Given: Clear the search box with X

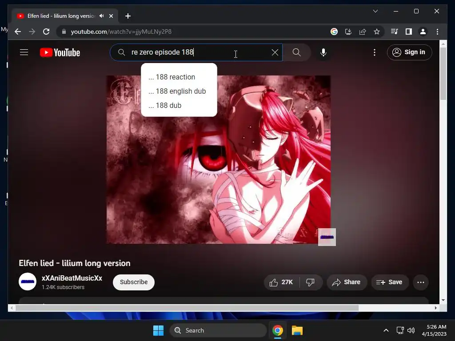Looking at the screenshot, I should point(275,52).
